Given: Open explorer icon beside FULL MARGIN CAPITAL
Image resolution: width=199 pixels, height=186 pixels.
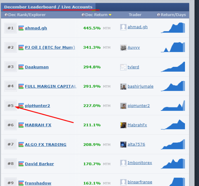Looking at the screenshot, I should [x=21, y=86].
